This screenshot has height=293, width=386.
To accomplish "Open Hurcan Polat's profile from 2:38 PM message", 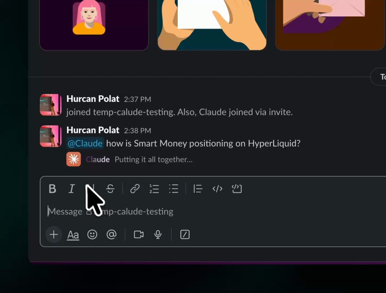I will pyautogui.click(x=93, y=130).
